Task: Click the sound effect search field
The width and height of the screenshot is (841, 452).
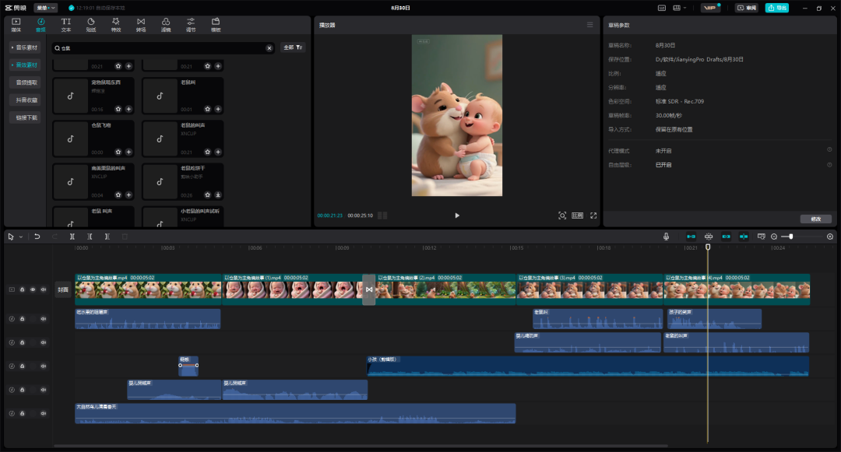Action: pos(161,48)
